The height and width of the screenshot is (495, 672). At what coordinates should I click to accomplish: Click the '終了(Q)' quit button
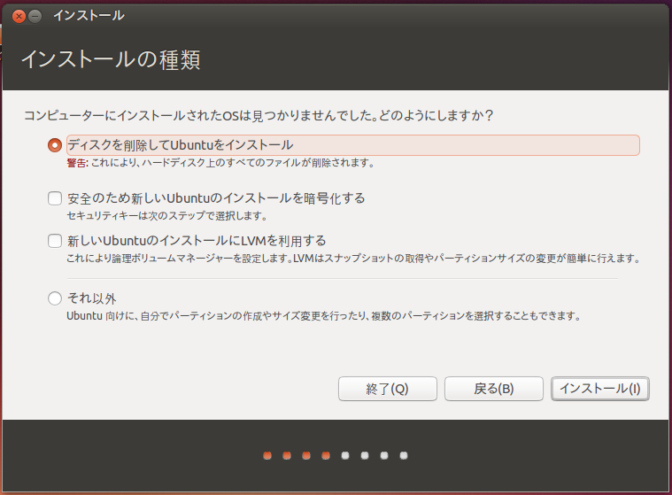[388, 389]
